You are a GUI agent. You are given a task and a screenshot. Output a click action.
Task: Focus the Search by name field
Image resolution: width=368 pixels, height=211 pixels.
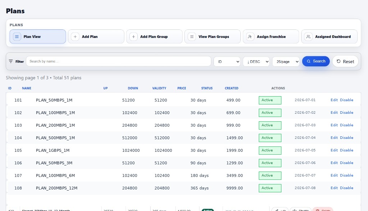pos(119,61)
